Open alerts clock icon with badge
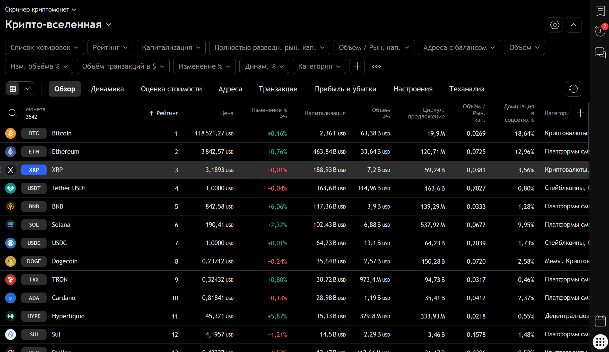Screen dimensions: 609x352 (600, 31)
